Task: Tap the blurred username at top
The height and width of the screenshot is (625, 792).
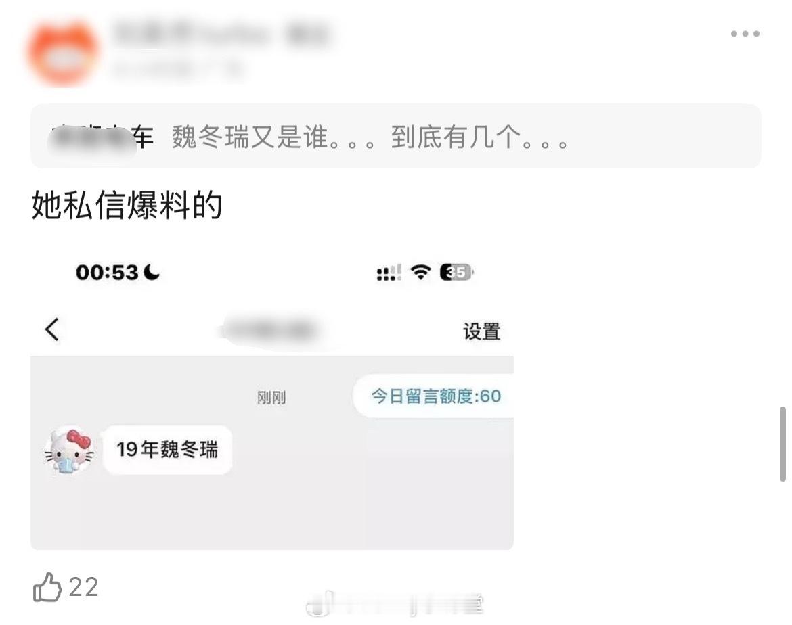Action: point(221,34)
